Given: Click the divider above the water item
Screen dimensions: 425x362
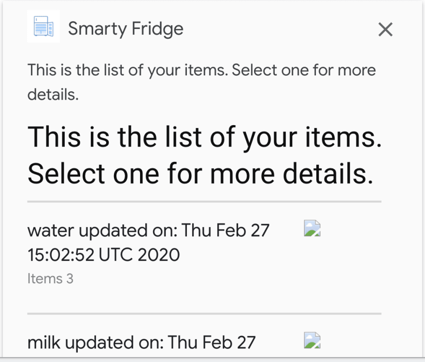Looking at the screenshot, I should 204,202.
